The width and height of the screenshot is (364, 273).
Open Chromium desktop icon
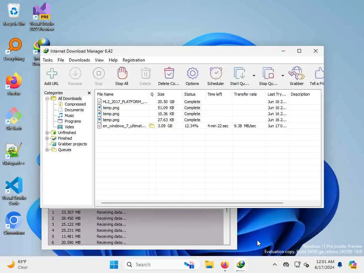tap(14, 223)
